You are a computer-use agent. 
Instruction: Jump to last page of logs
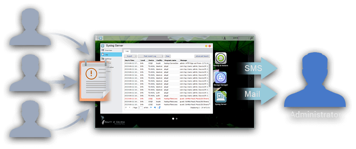[155, 108]
